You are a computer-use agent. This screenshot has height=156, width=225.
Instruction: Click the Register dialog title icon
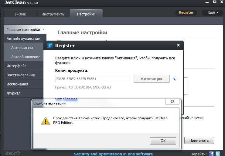[x=49, y=46]
